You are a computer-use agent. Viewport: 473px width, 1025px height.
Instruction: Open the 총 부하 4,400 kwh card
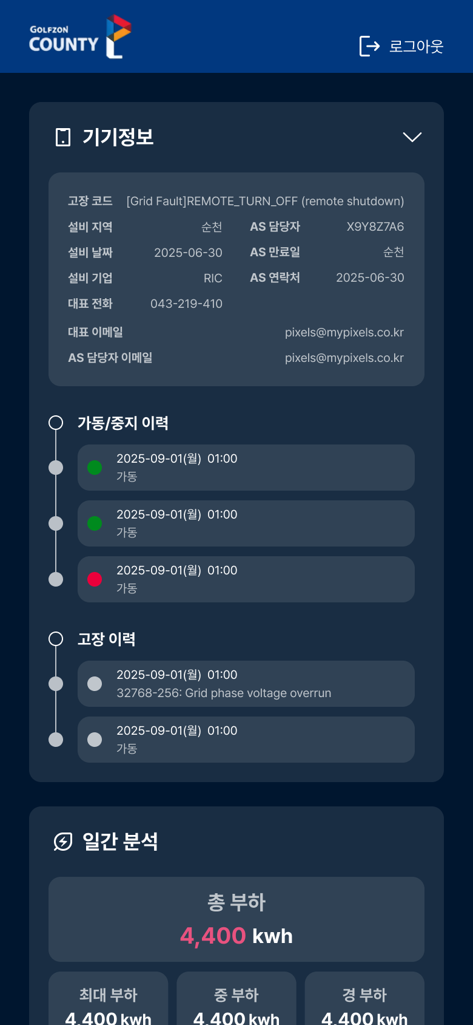tap(236, 919)
